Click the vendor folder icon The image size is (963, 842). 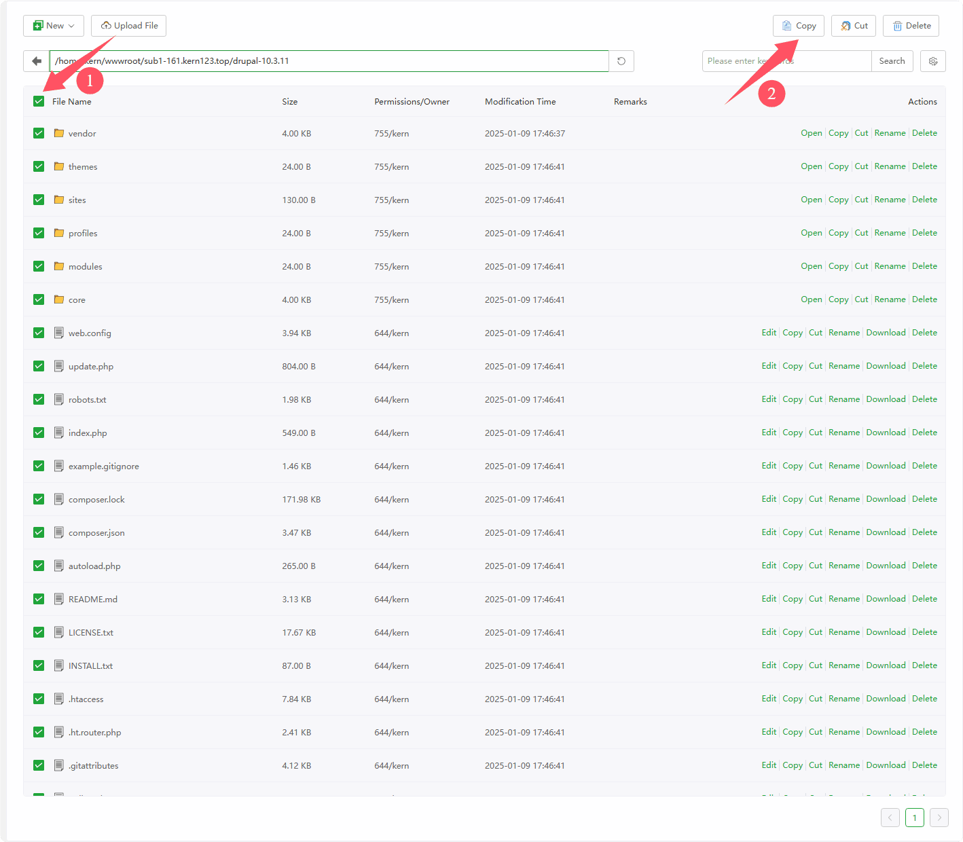59,133
